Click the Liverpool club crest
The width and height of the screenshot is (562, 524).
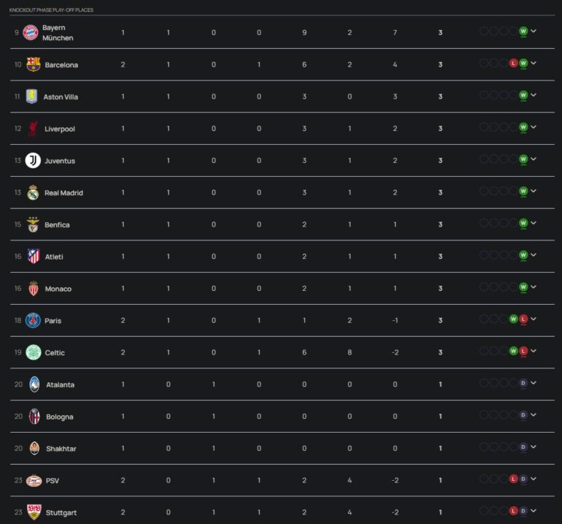33,129
